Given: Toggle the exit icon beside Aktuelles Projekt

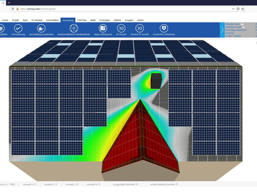Looking at the screenshot, I should pyautogui.click(x=243, y=27).
